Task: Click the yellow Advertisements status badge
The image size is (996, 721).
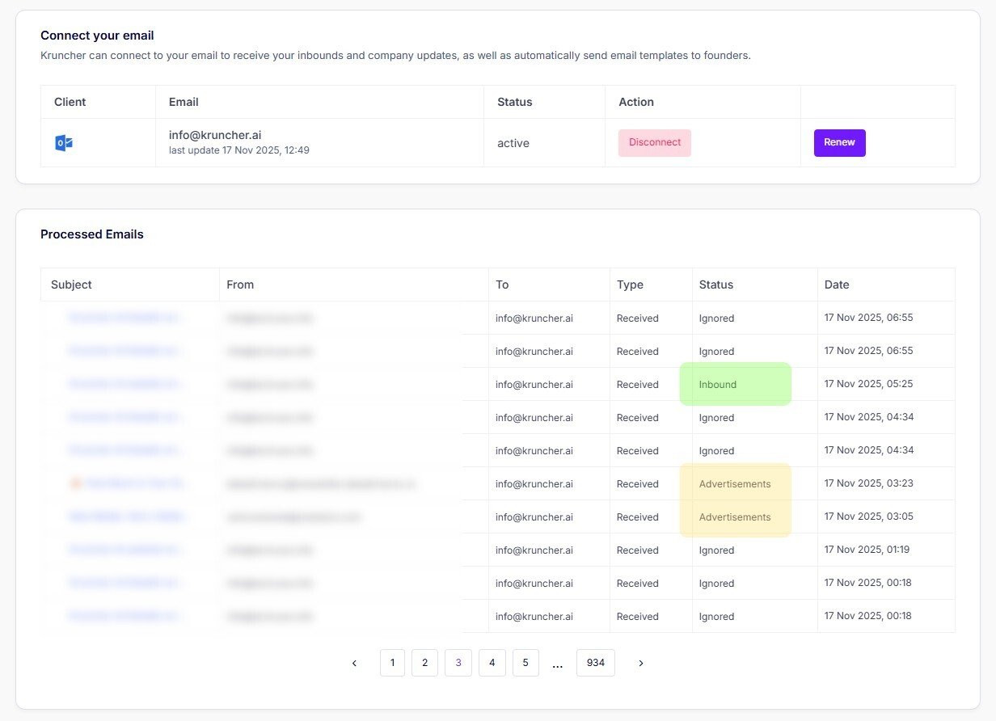Action: pos(735,483)
